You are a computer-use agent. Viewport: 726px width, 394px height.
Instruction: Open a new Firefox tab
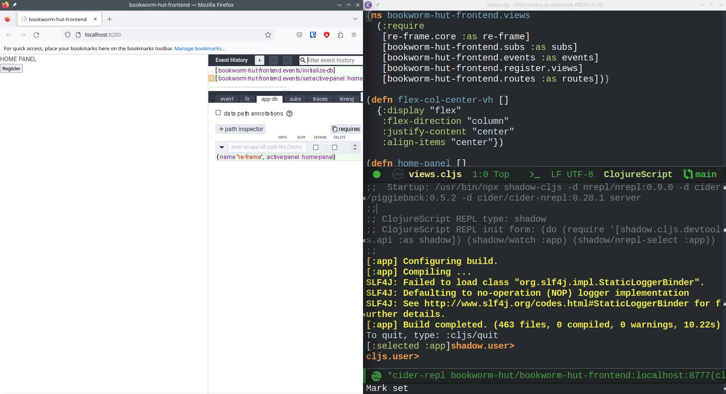(109, 19)
